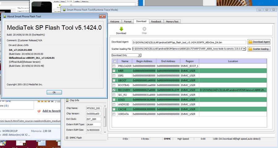Minimize the Smart Phone Flash Tool window
The width and height of the screenshot is (278, 148).
coord(260,10)
